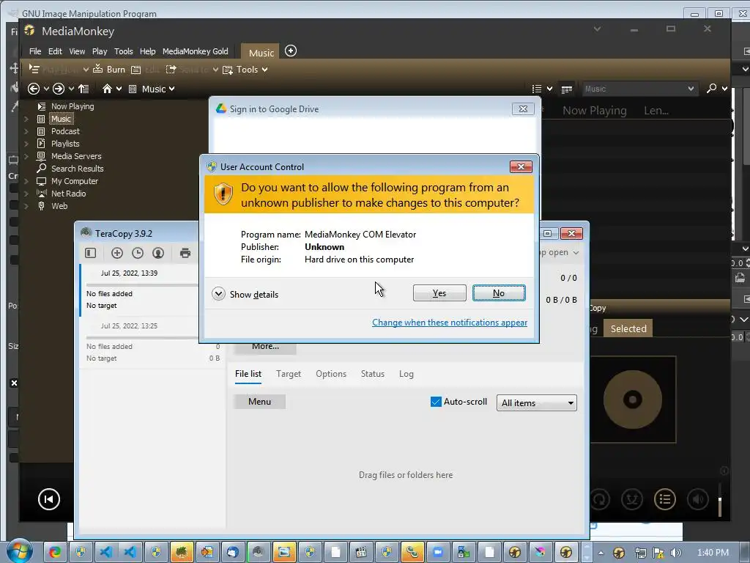Viewport: 750px width, 563px height.
Task: Expand the Music tree node arrow
Action: (x=26, y=119)
